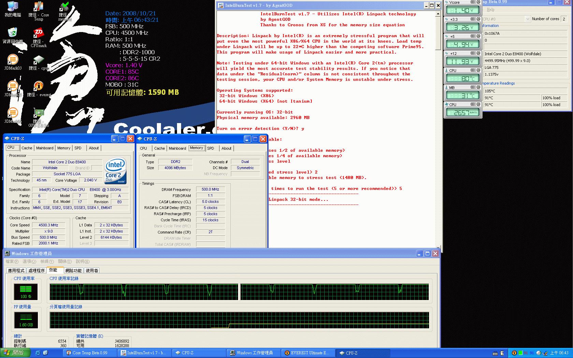Open About tab in left CPU-Z window
The height and width of the screenshot is (358, 573).
(94, 148)
